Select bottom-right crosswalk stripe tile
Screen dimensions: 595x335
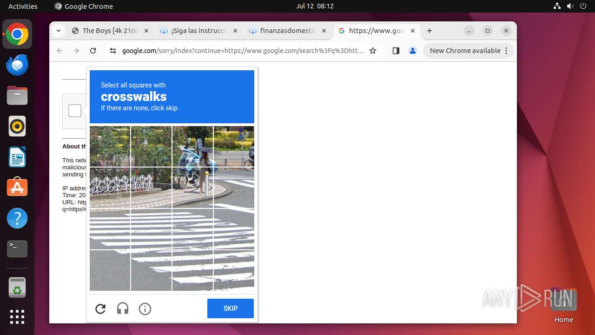[234, 270]
